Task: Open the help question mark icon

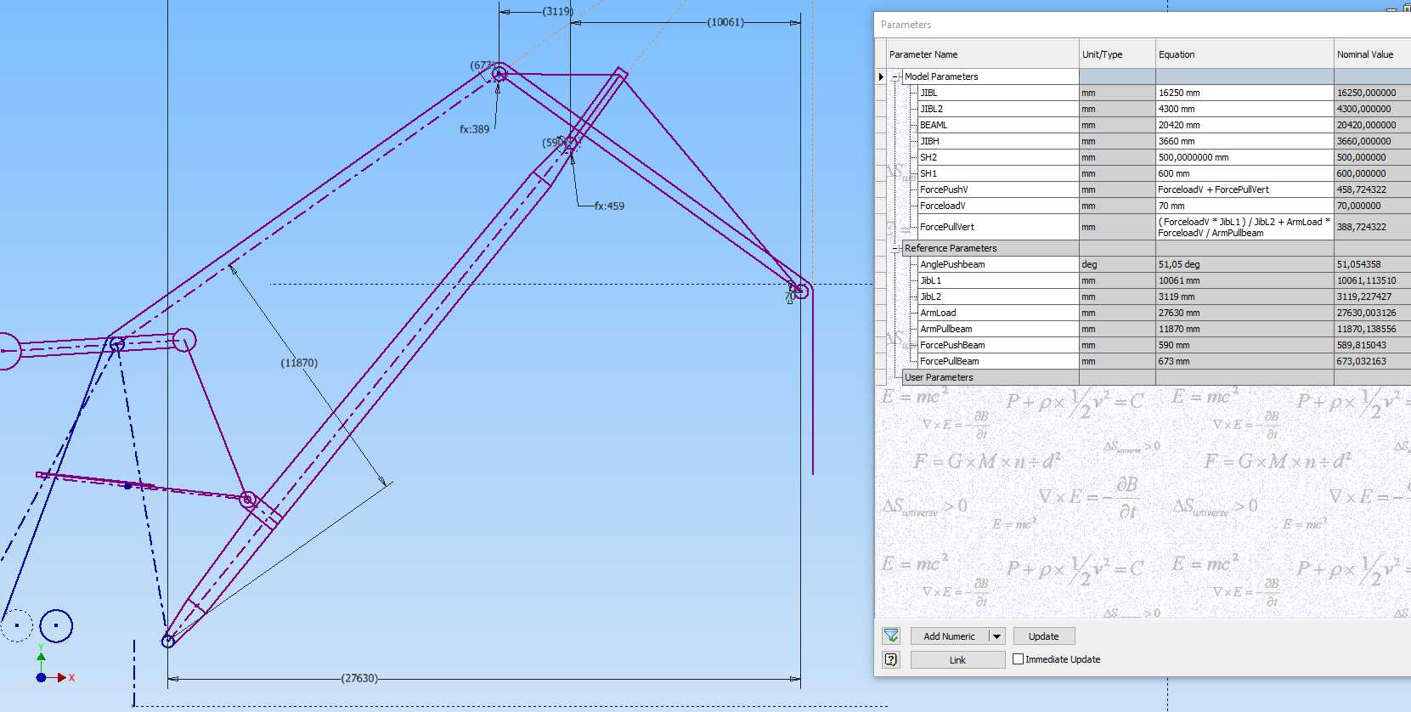Action: click(x=891, y=659)
